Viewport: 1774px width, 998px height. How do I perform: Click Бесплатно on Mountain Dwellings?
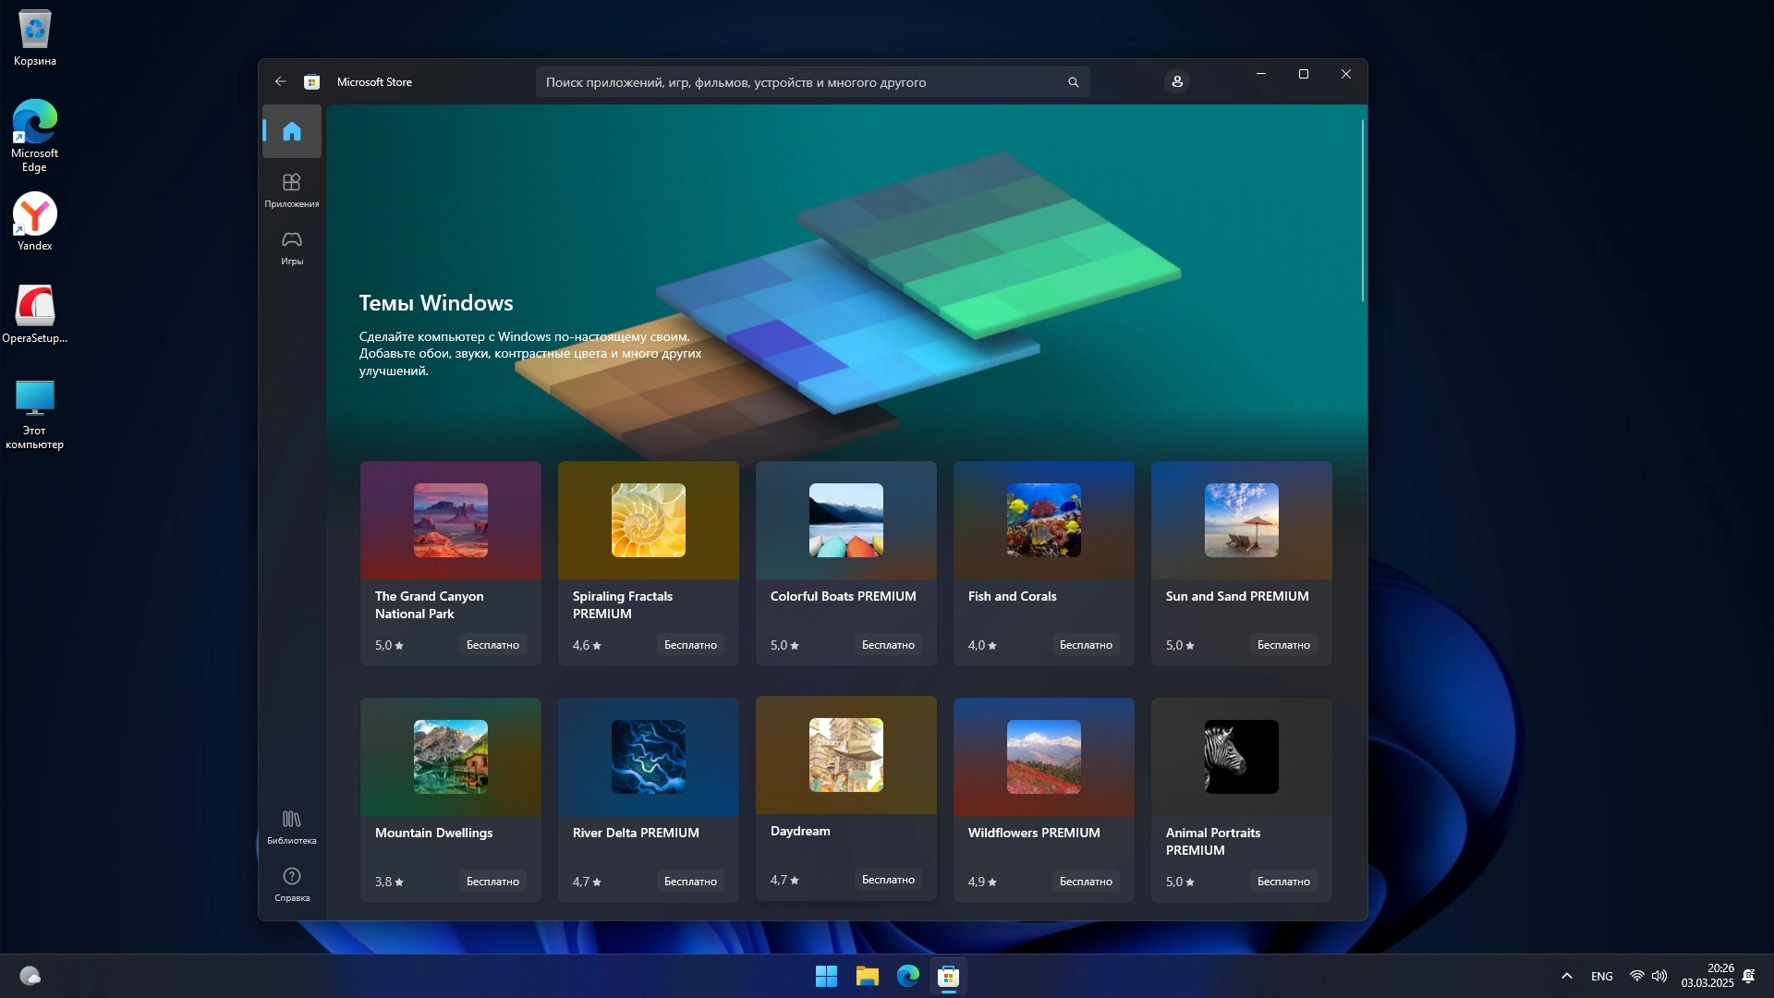(x=492, y=882)
